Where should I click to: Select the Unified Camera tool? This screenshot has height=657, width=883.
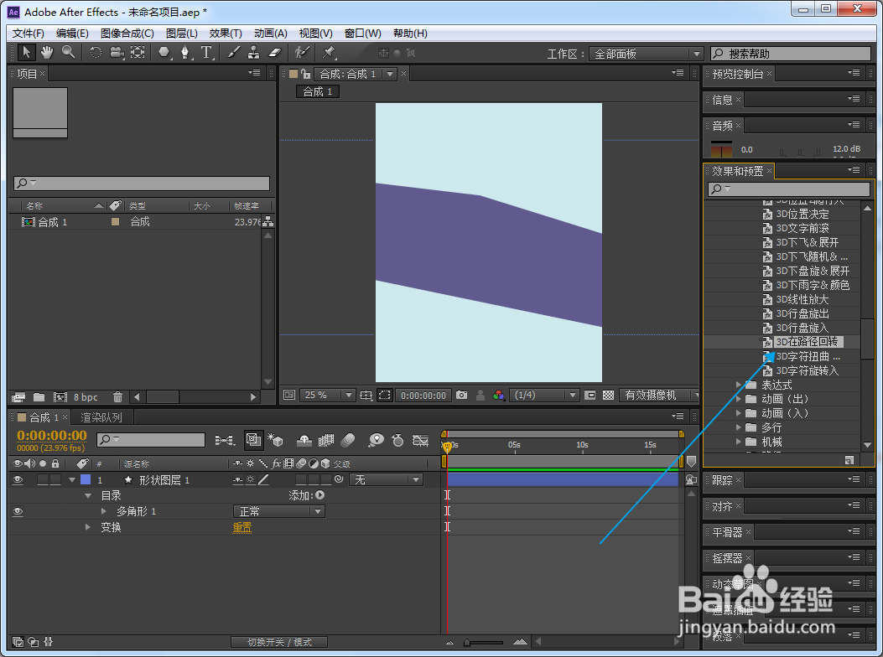[117, 53]
